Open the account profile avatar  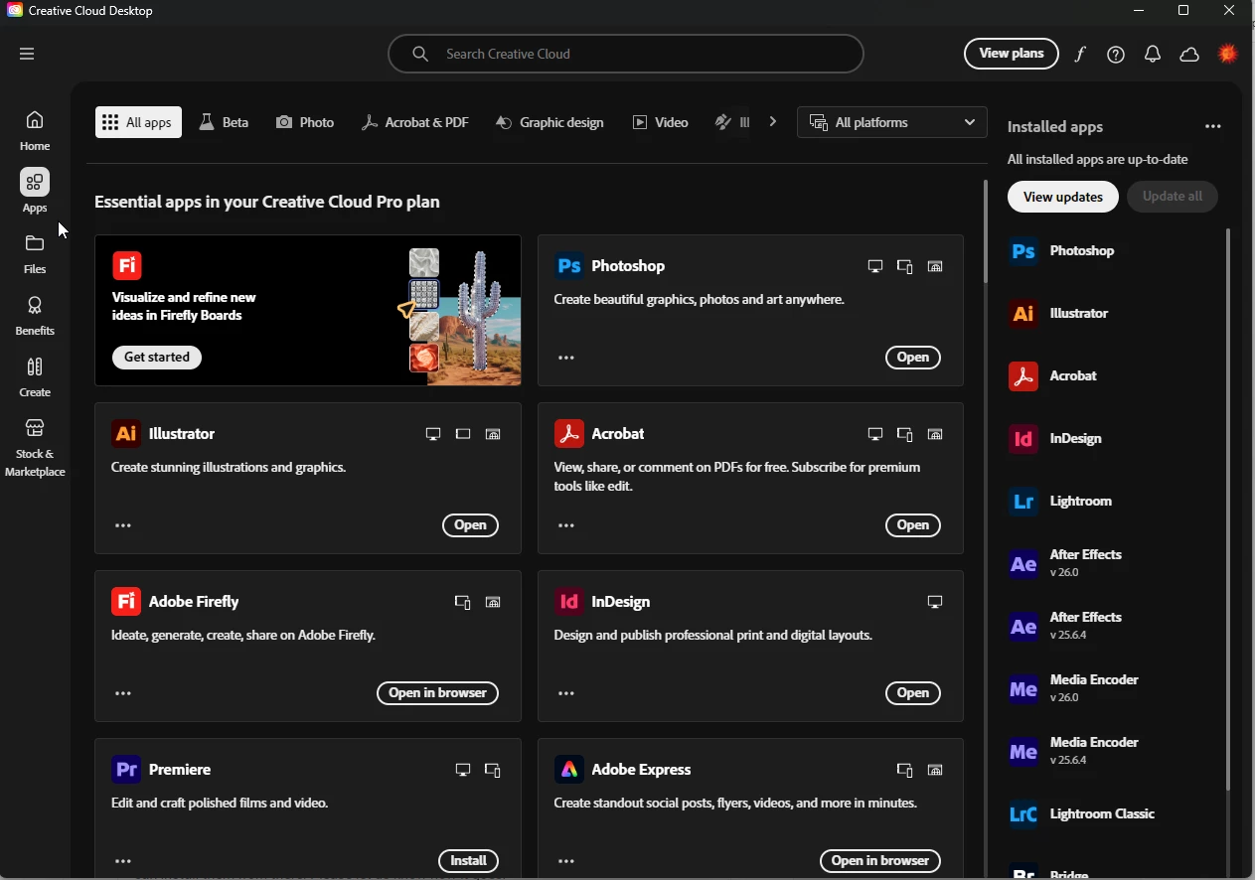click(x=1228, y=54)
